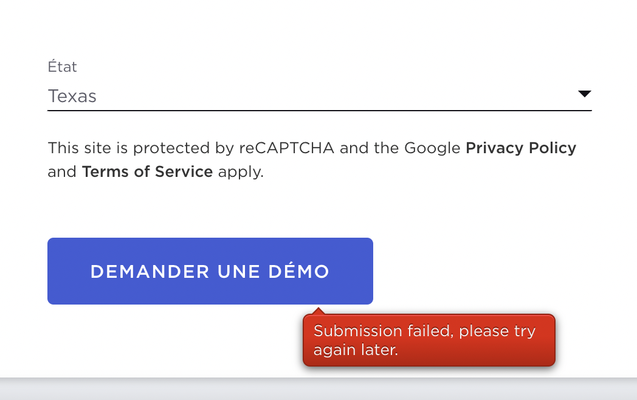Open the Privacy Policy link
The width and height of the screenshot is (637, 400).
520,148
